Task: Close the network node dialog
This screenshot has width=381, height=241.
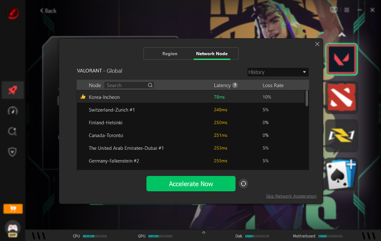Action: [x=317, y=44]
